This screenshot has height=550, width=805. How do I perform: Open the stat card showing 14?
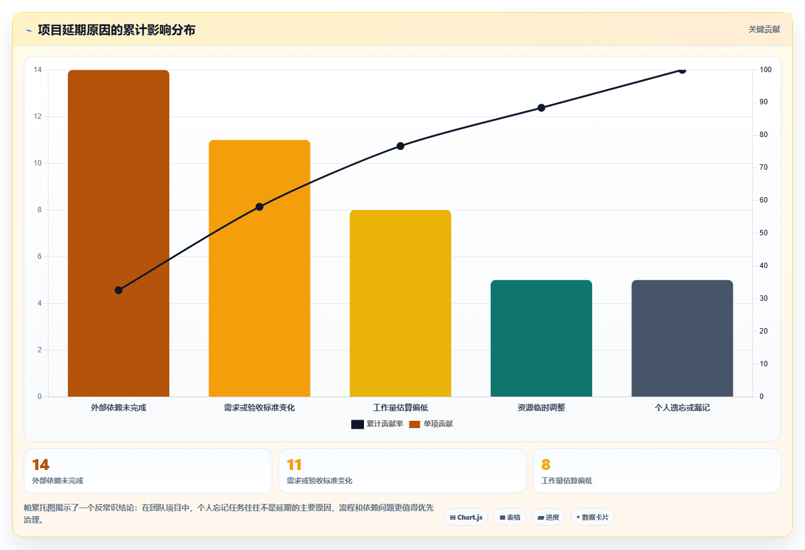[x=148, y=471]
